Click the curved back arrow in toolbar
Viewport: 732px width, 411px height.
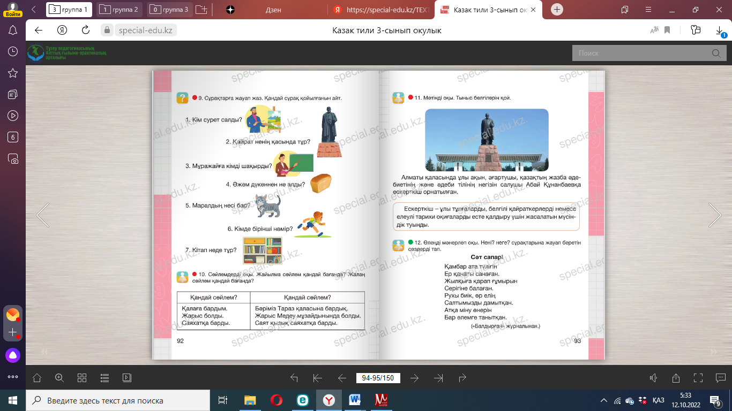click(x=293, y=378)
